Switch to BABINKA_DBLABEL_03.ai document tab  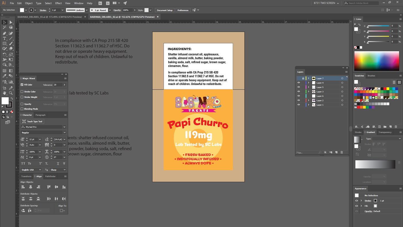(50, 17)
